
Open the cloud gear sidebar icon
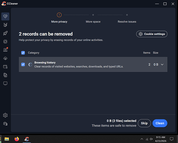pos(5,58)
